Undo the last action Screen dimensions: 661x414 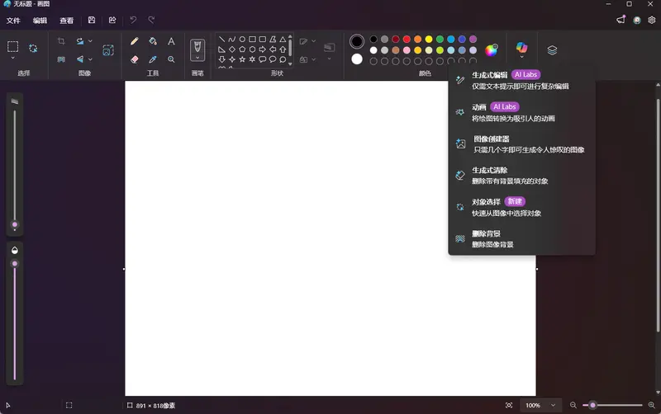(133, 20)
